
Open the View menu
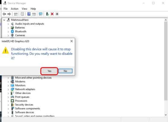click(24, 9)
